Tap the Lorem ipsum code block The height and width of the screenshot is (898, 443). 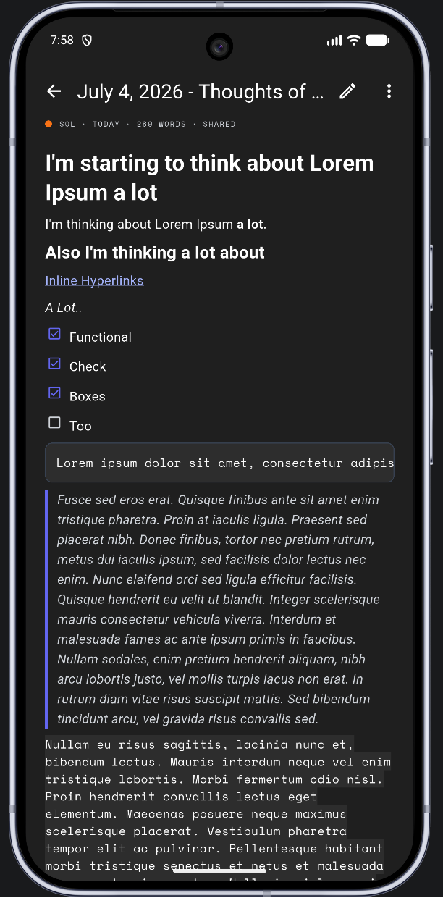pyautogui.click(x=219, y=463)
